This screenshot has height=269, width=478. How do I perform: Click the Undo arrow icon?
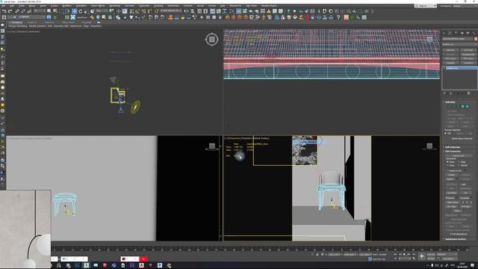tap(4, 11)
